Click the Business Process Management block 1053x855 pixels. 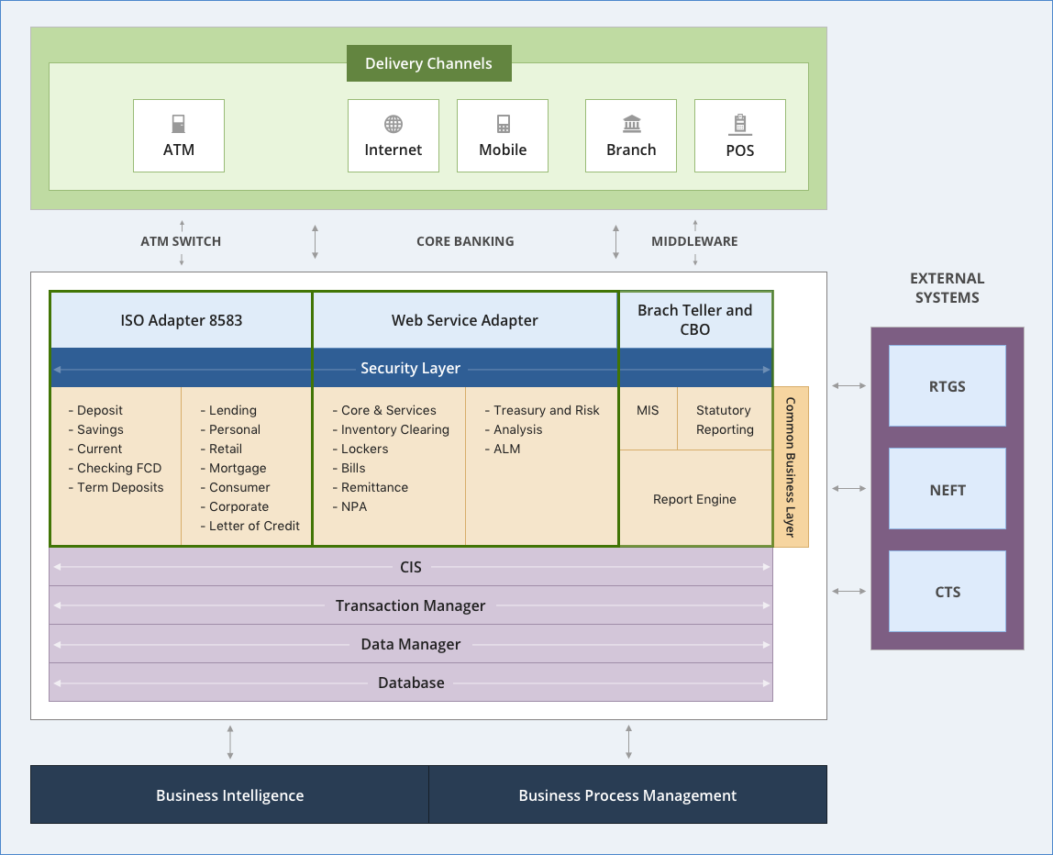[x=627, y=795]
